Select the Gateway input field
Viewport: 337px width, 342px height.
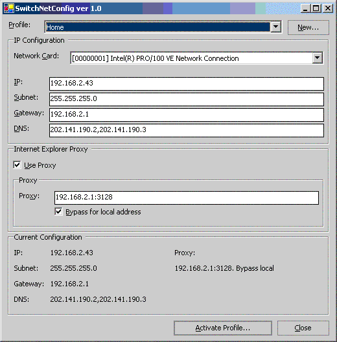(x=187, y=115)
